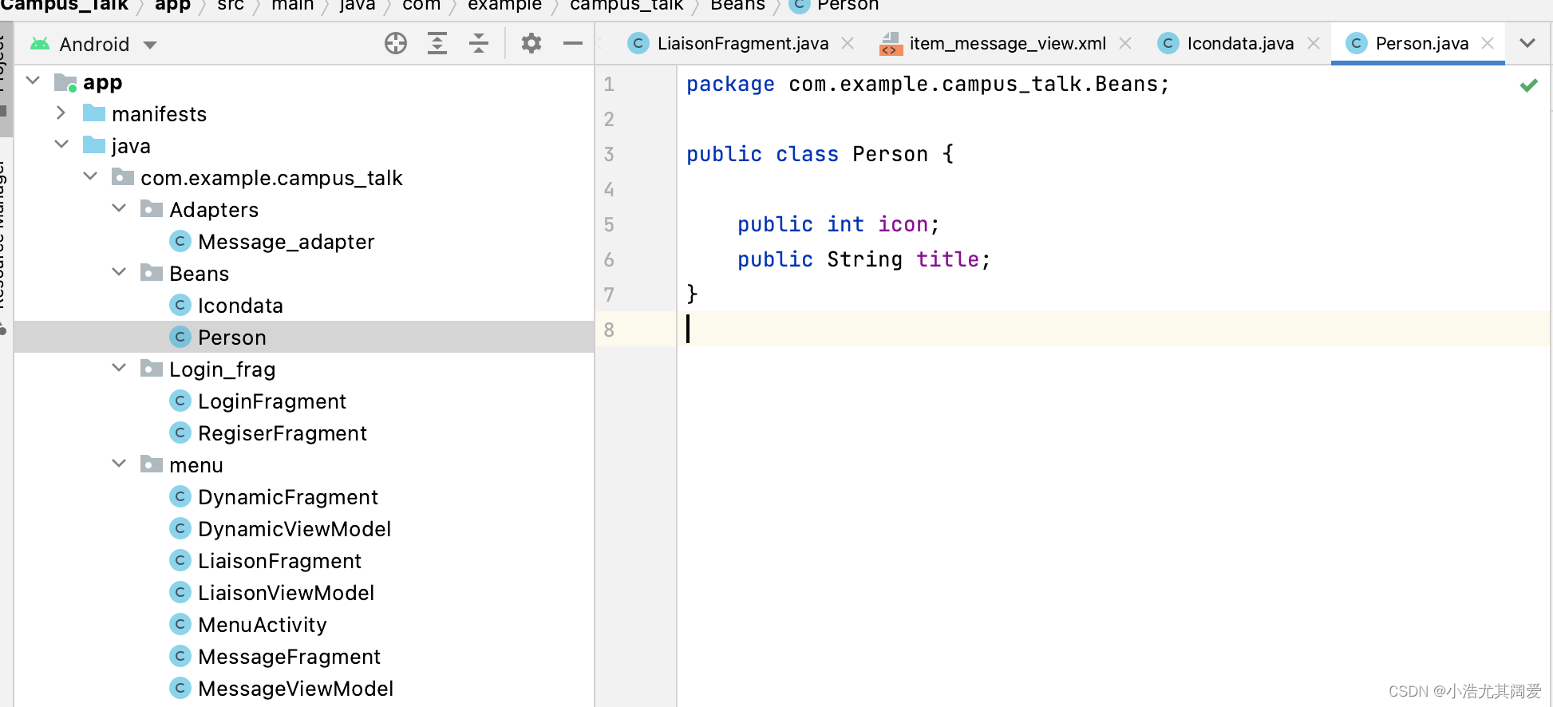1553x707 pixels.
Task: Click the Beans package folder icon
Action: coord(152,273)
